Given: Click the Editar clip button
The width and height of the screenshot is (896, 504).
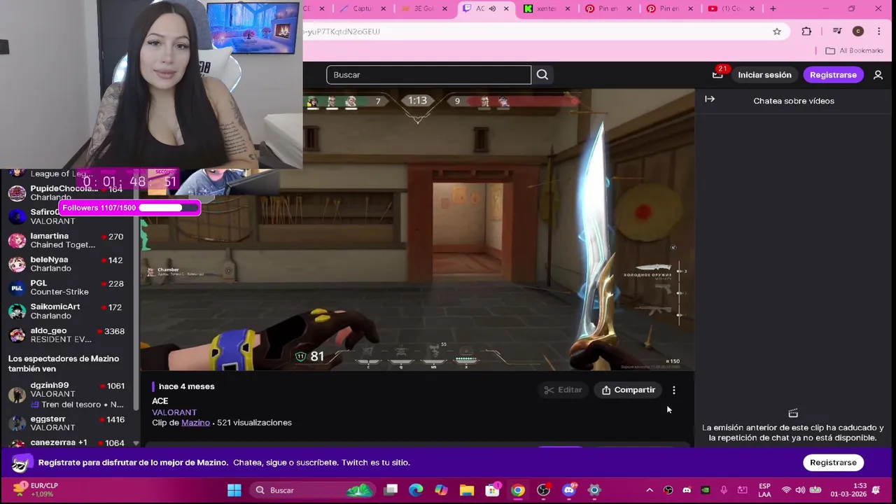Looking at the screenshot, I should click(563, 390).
